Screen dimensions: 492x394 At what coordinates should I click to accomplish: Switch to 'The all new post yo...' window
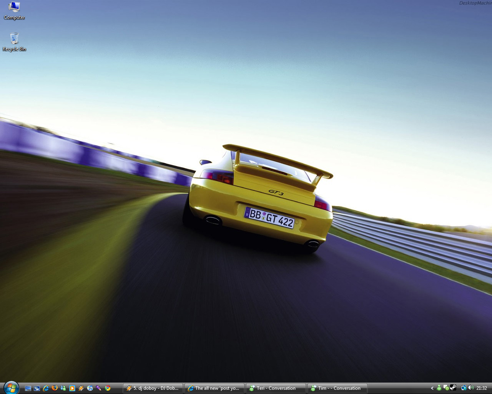pyautogui.click(x=214, y=388)
